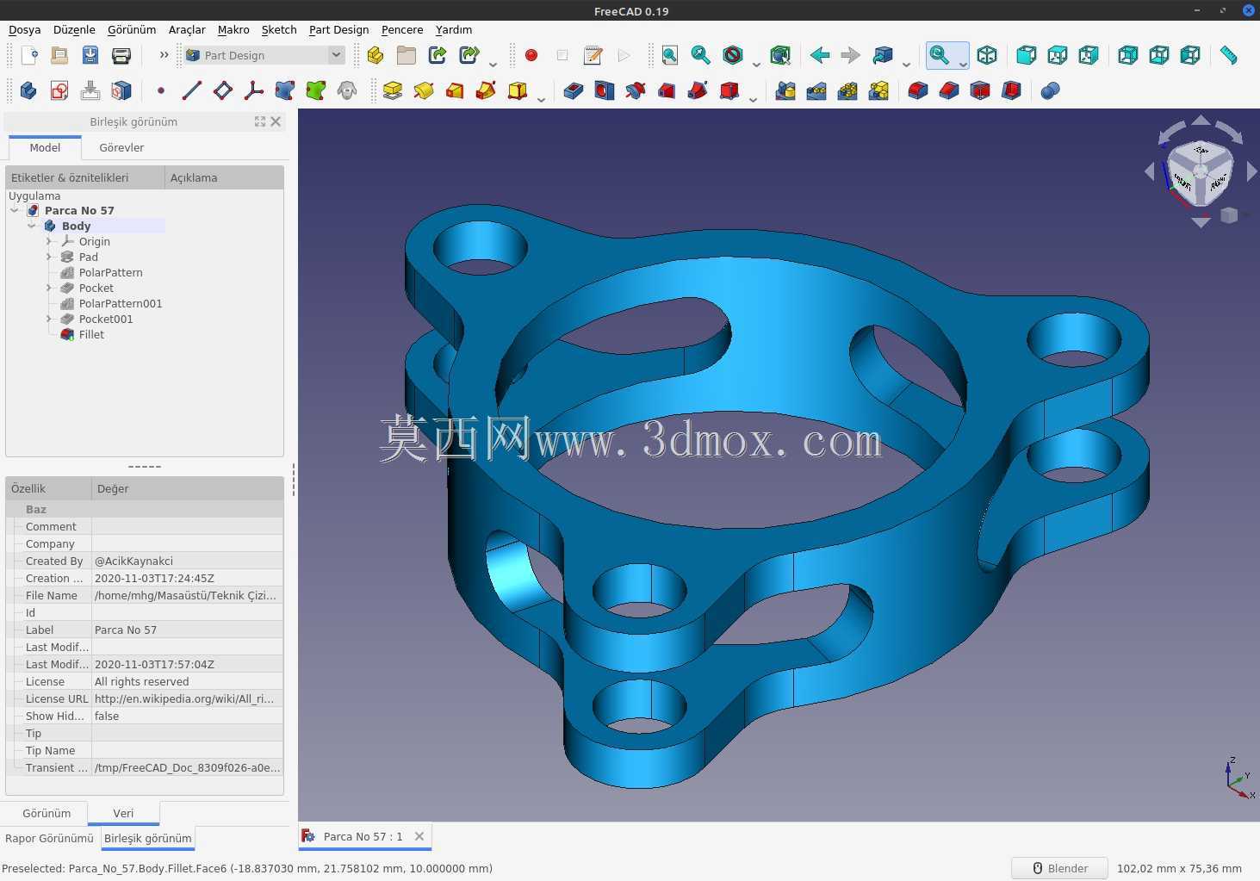Click the License value All rights reserved

pyautogui.click(x=187, y=681)
